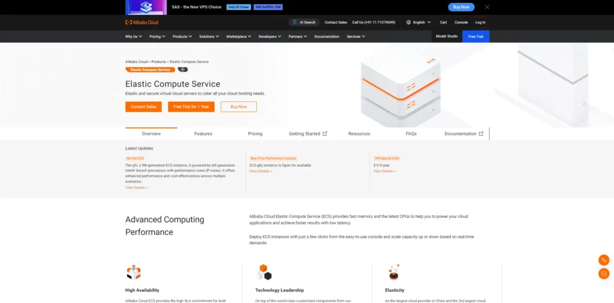Click Alibaba Cloud breadcrumb link
Image resolution: width=614 pixels, height=303 pixels.
click(x=136, y=62)
